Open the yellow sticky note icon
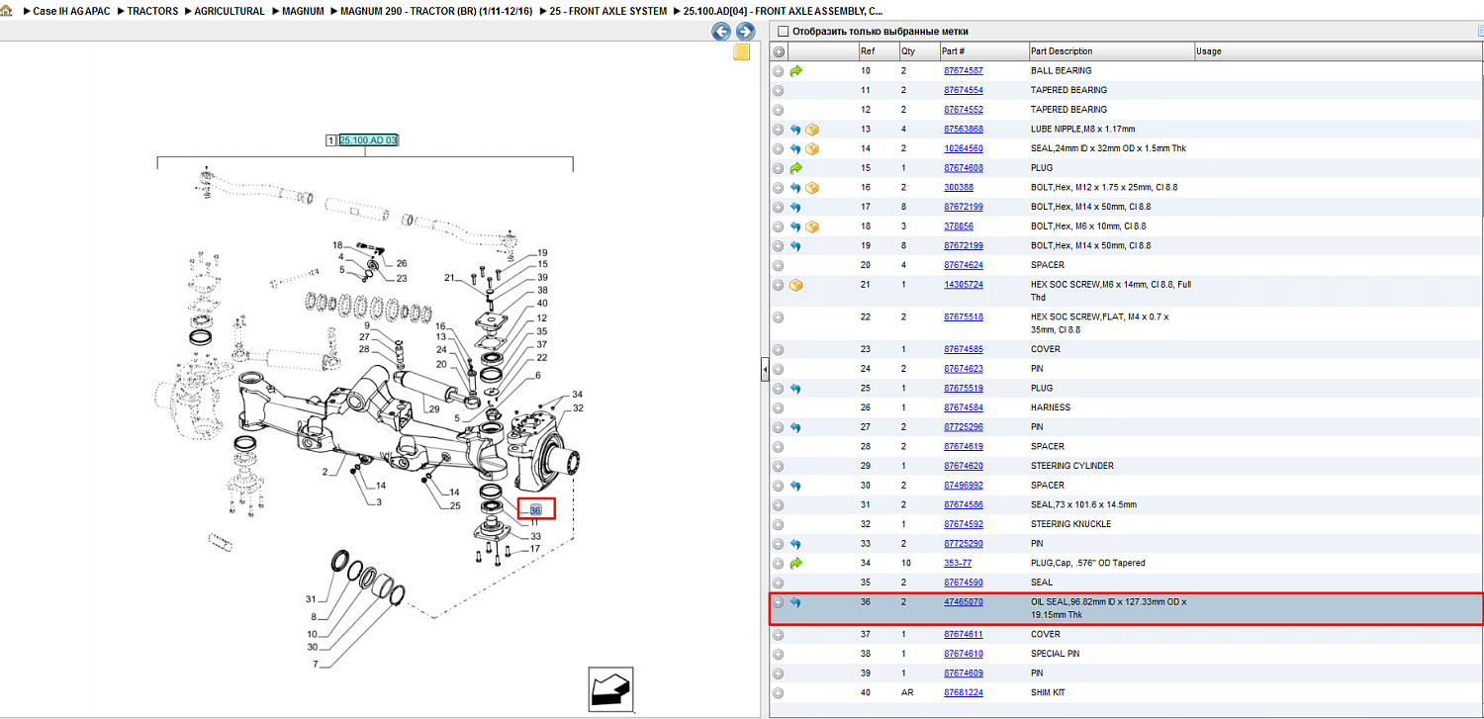 pos(741,52)
